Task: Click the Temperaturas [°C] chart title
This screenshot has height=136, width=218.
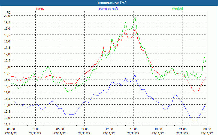Action: [x=112, y=2]
